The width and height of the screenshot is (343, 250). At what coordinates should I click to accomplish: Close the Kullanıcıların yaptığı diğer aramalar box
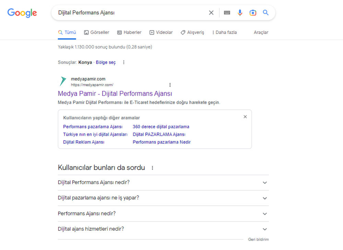(x=245, y=117)
